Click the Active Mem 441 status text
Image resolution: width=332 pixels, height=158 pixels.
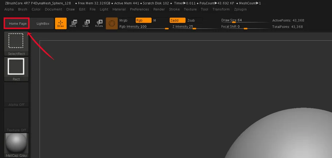126,3
